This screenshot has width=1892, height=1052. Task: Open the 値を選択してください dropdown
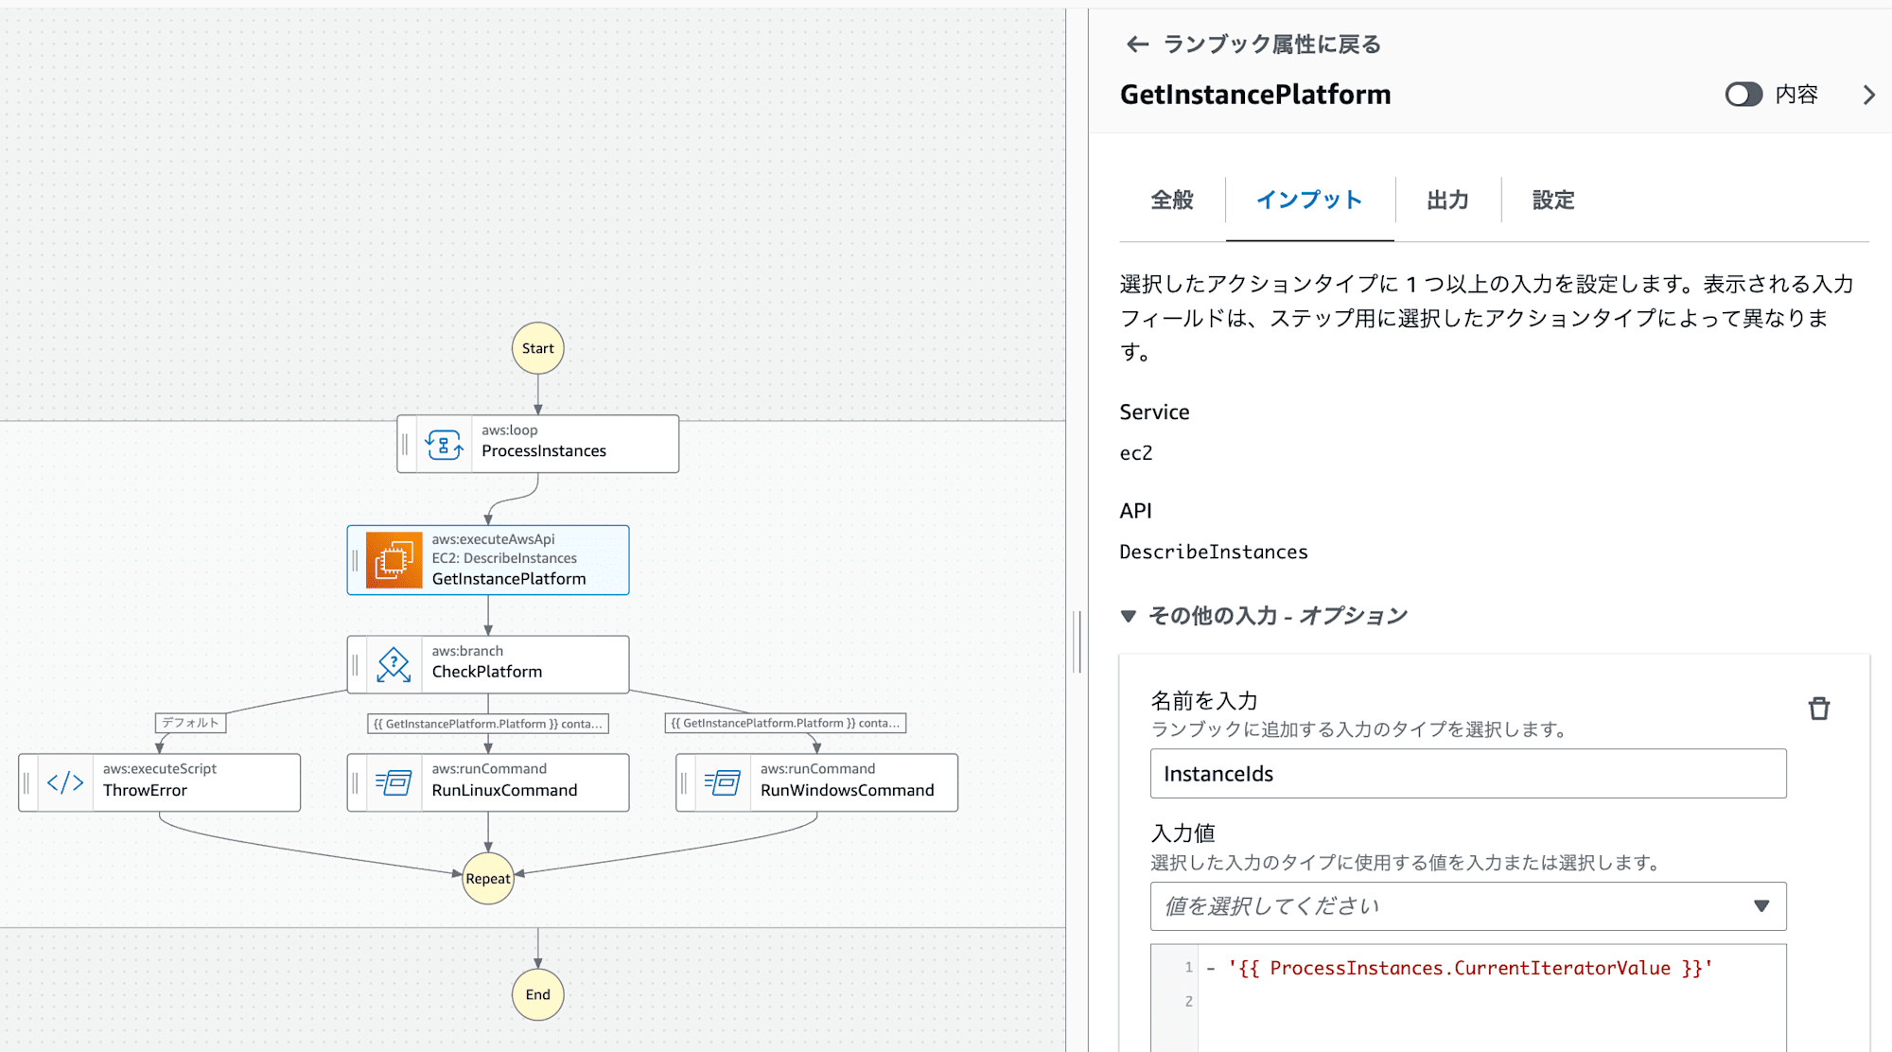(x=1468, y=906)
